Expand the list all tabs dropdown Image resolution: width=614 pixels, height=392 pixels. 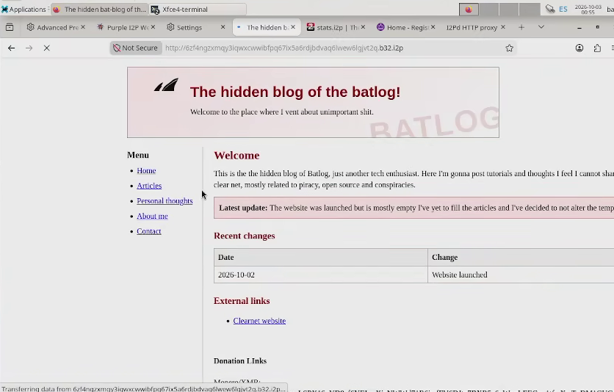pyautogui.click(x=541, y=27)
